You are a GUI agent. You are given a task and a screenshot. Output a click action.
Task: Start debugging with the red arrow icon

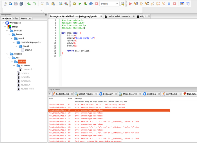(x=130, y=4)
